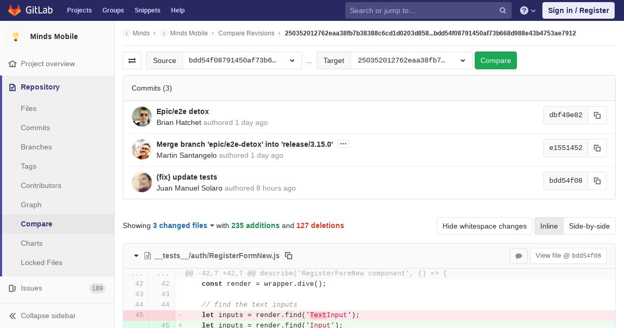The image size is (624, 328).
Task: Toggle comments for RegisterFormNew.js file
Action: coord(518,256)
